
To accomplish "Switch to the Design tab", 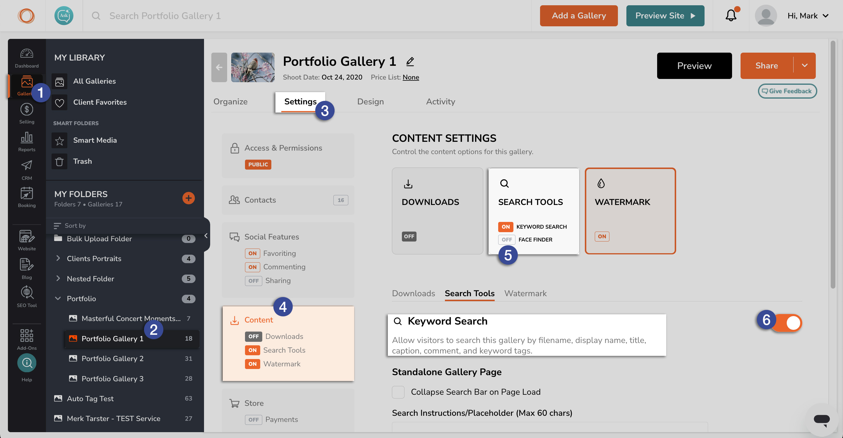I will tap(370, 102).
